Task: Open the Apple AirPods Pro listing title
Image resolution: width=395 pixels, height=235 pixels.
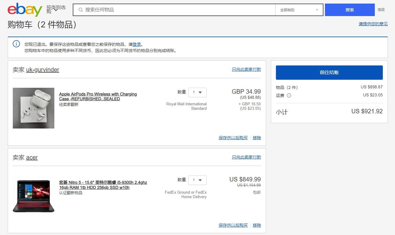Action: coord(98,96)
